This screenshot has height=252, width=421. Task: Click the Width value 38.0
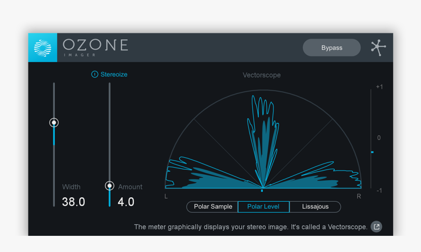[x=73, y=202]
